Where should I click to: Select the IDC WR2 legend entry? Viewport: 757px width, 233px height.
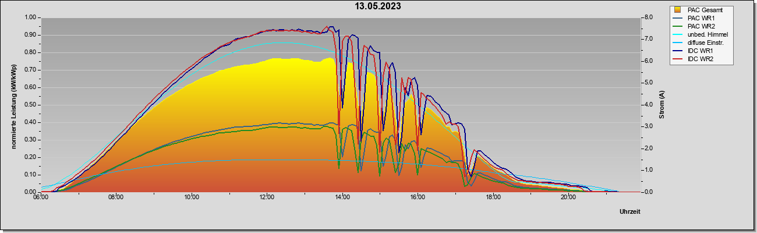pos(700,59)
